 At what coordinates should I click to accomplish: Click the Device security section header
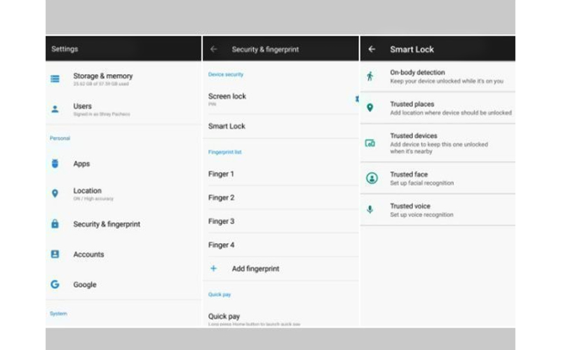pos(226,74)
